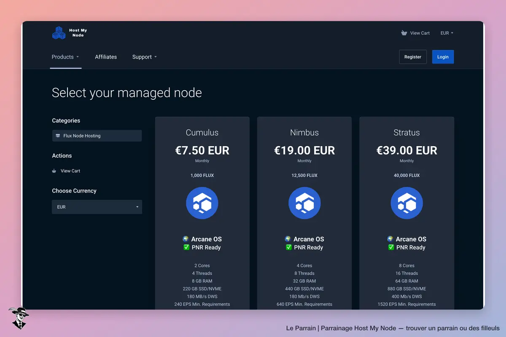Viewport: 506px width, 337px height.
Task: Click the Select your managed node heading
Action: point(127,93)
